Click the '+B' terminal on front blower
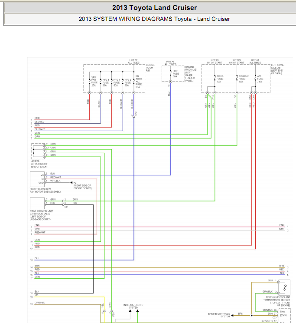This screenshot has width=296, height=323. tap(42, 175)
